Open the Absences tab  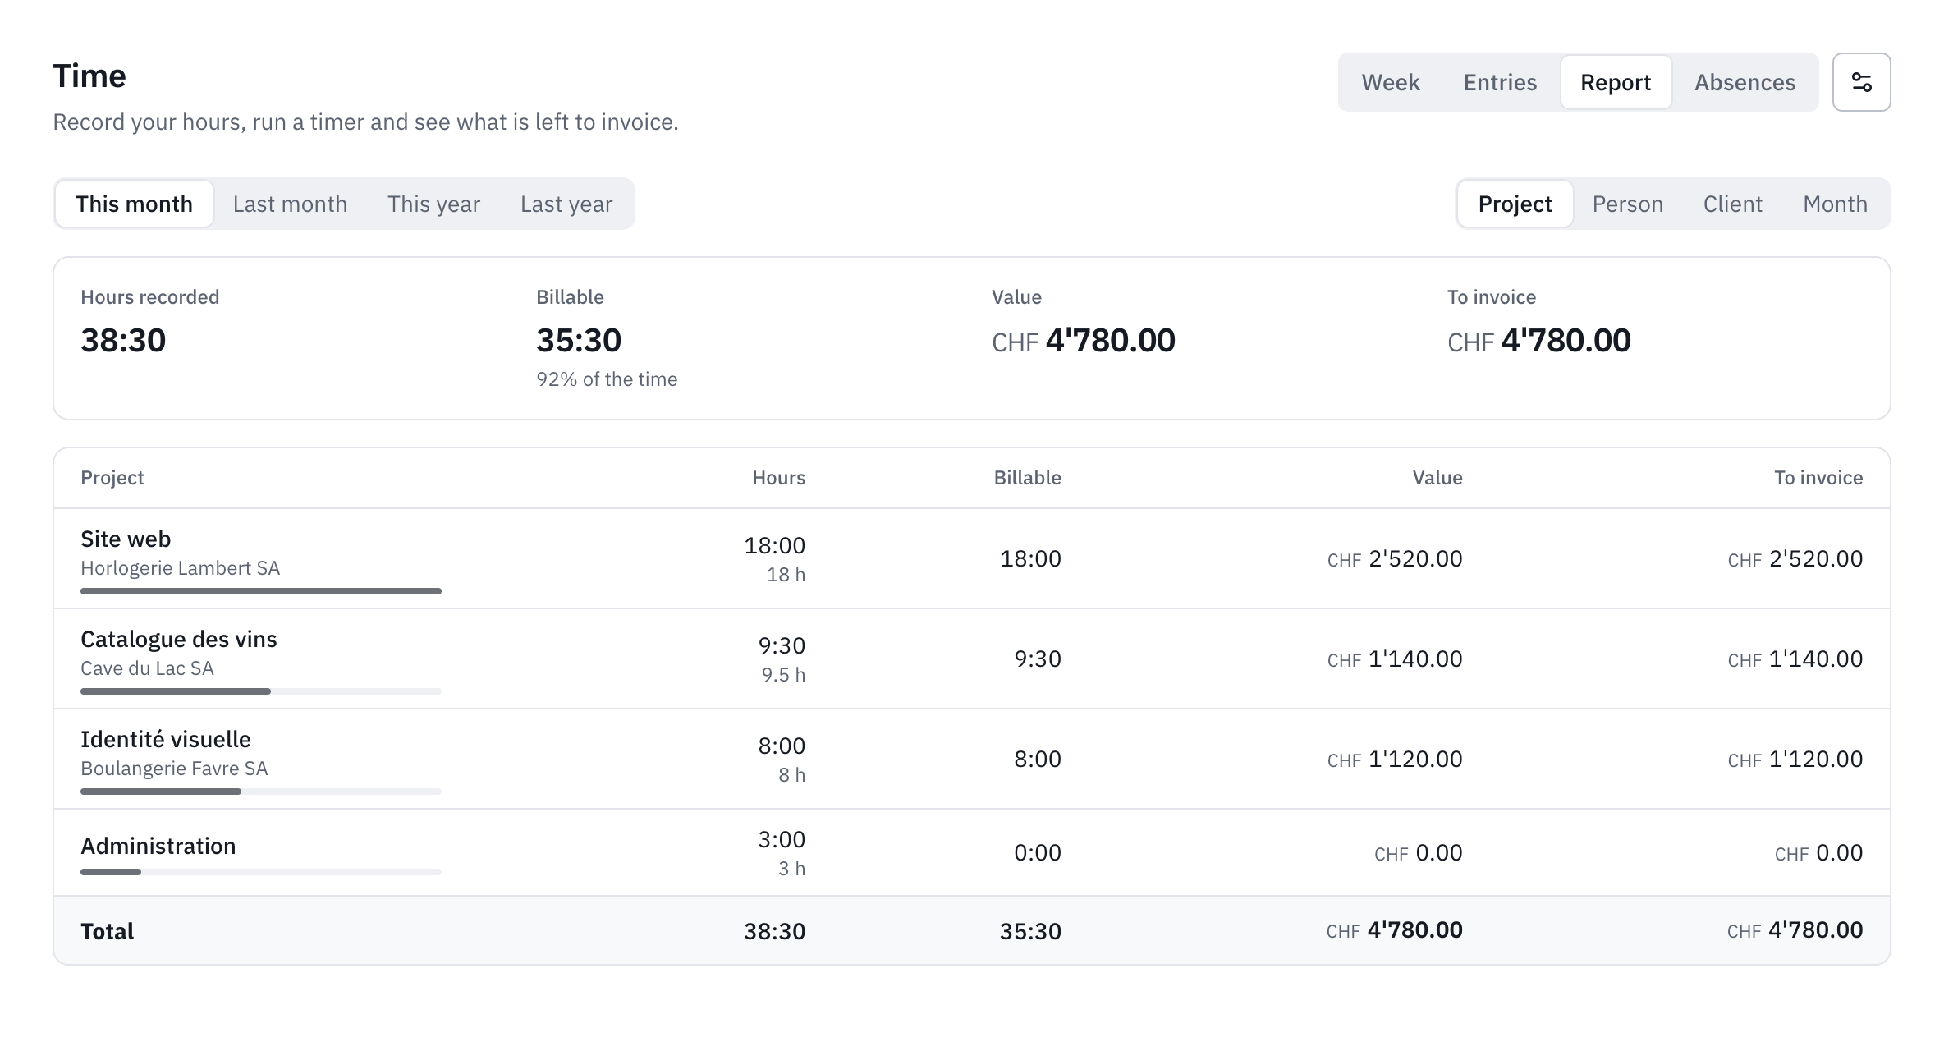[x=1745, y=82]
